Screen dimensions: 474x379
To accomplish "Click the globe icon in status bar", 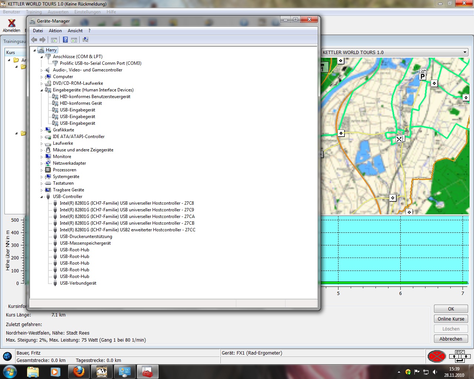I will click(x=7, y=356).
